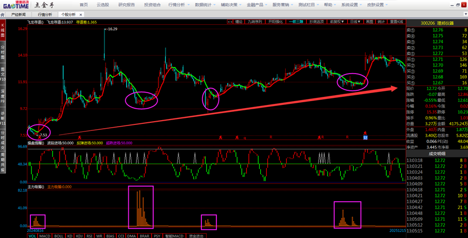
Task: Toggle the 九转序列 indicator
Action: point(255,22)
